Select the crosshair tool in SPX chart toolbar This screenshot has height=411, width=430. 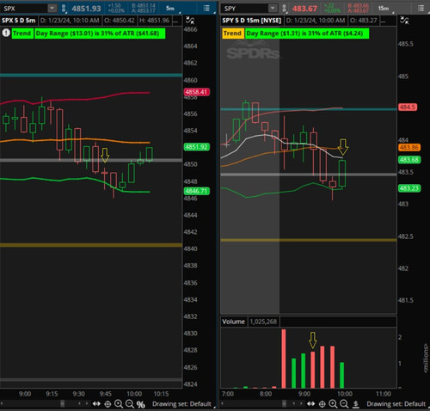pyautogui.click(x=107, y=404)
